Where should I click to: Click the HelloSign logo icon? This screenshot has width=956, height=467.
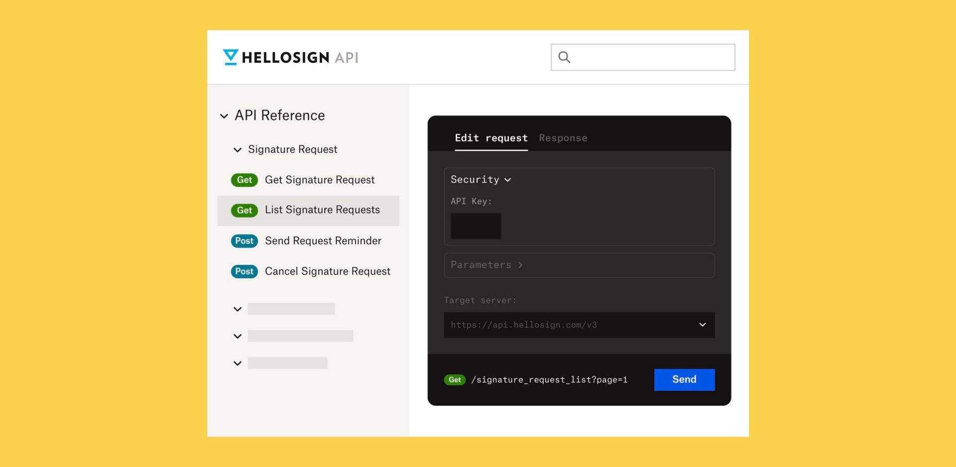tap(230, 57)
